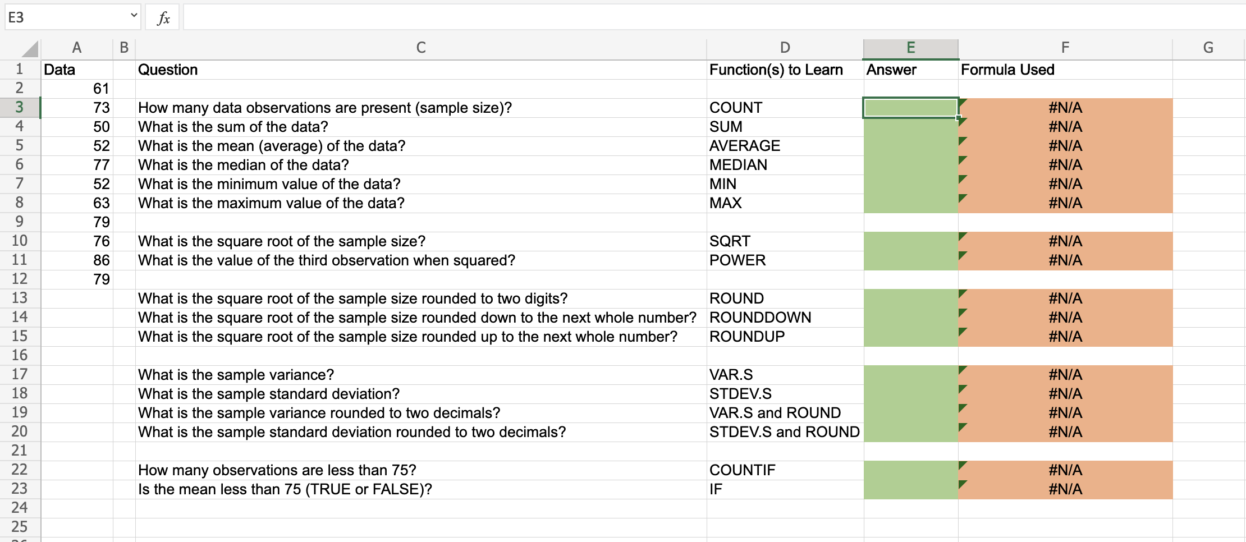Click the #N/A formula cell in the VAR.S row
This screenshot has width=1246, height=542.
point(1065,375)
